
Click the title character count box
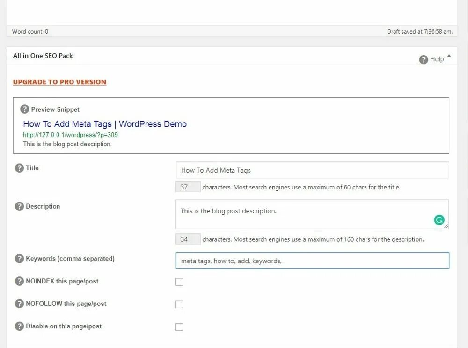click(x=188, y=187)
